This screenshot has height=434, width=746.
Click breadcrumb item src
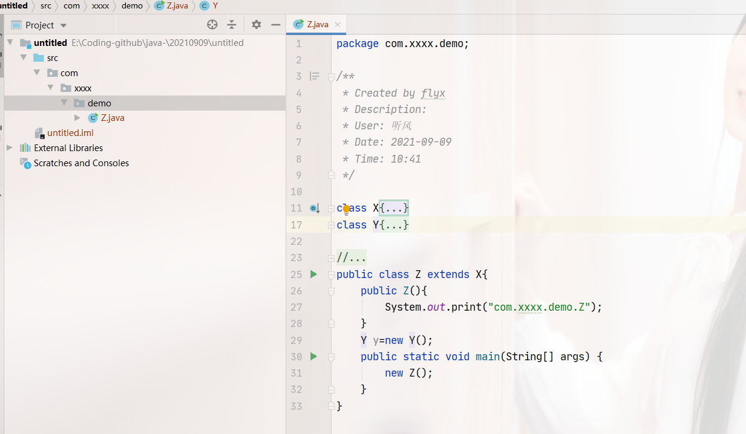46,5
